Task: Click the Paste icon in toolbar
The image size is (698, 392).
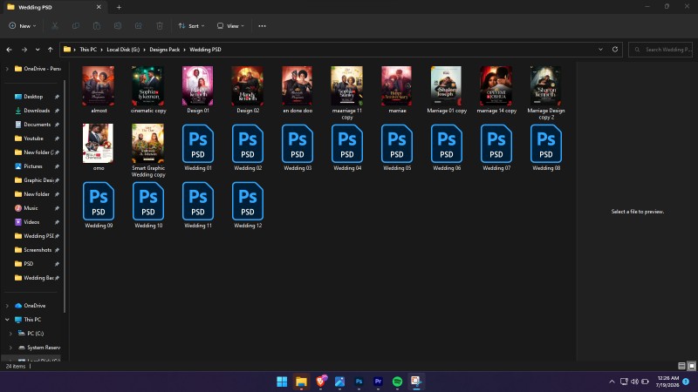Action: (97, 26)
